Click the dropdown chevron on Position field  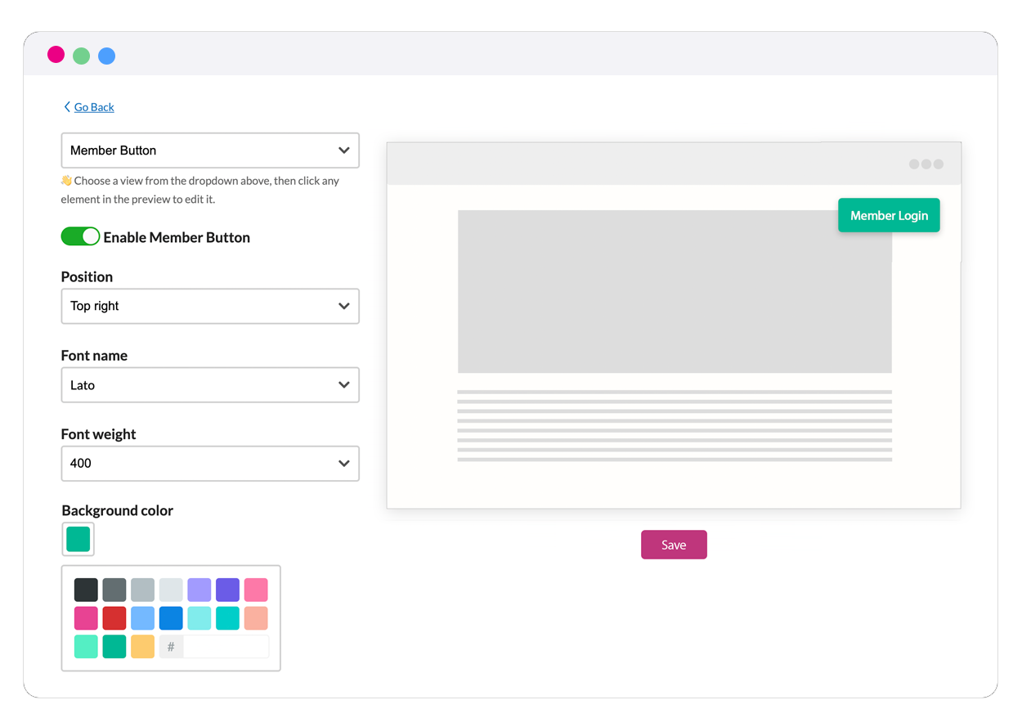pos(343,306)
